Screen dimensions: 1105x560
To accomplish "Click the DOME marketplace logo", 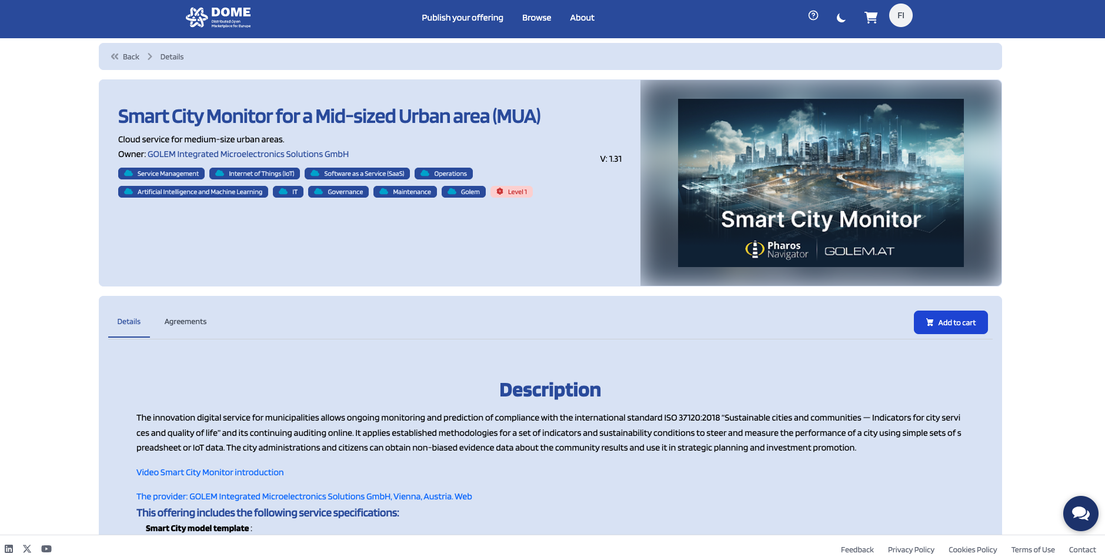I will click(218, 17).
